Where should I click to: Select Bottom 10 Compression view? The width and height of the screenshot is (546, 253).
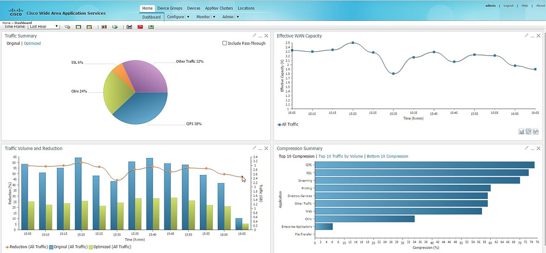[387, 156]
